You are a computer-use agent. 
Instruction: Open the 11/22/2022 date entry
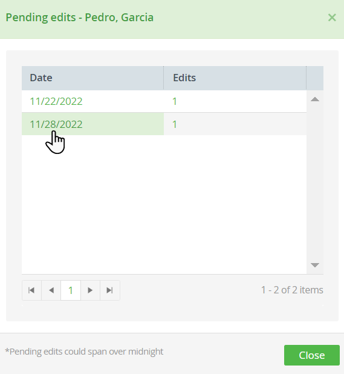pyautogui.click(x=56, y=101)
